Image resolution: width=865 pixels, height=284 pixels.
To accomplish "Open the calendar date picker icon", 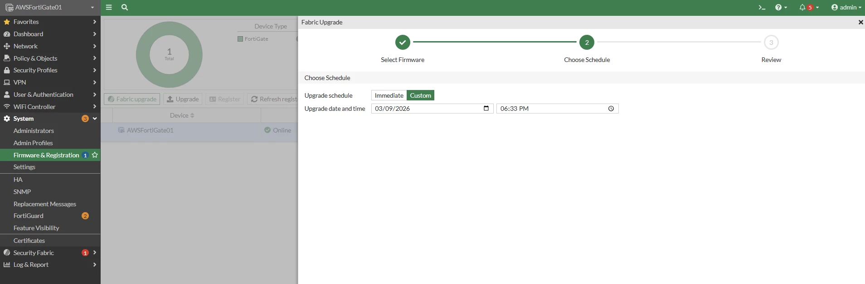I will point(486,109).
